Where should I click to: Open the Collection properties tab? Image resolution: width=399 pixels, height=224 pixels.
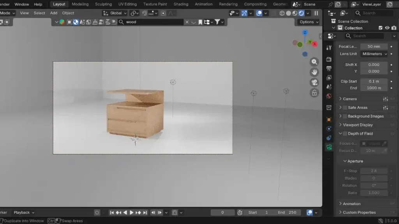tap(329, 108)
